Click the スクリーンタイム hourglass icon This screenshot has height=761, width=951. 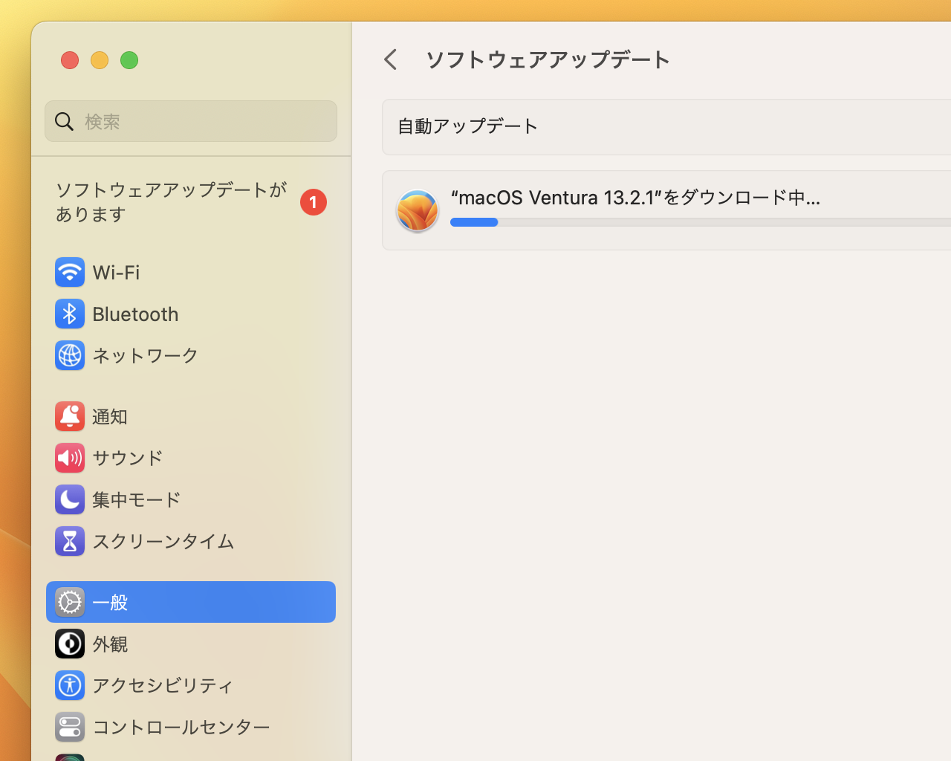click(x=69, y=541)
